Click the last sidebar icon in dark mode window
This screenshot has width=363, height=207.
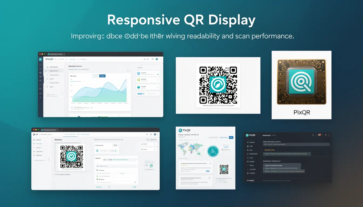(248, 173)
